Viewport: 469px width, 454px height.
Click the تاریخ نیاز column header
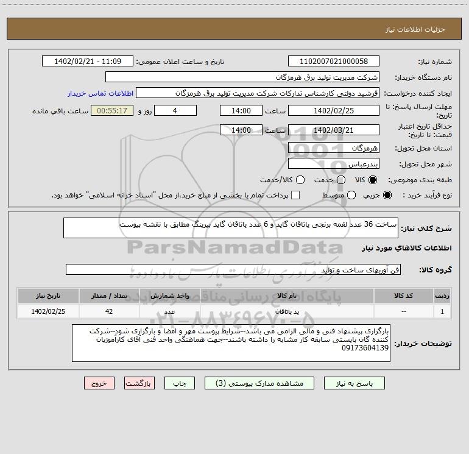48,296
